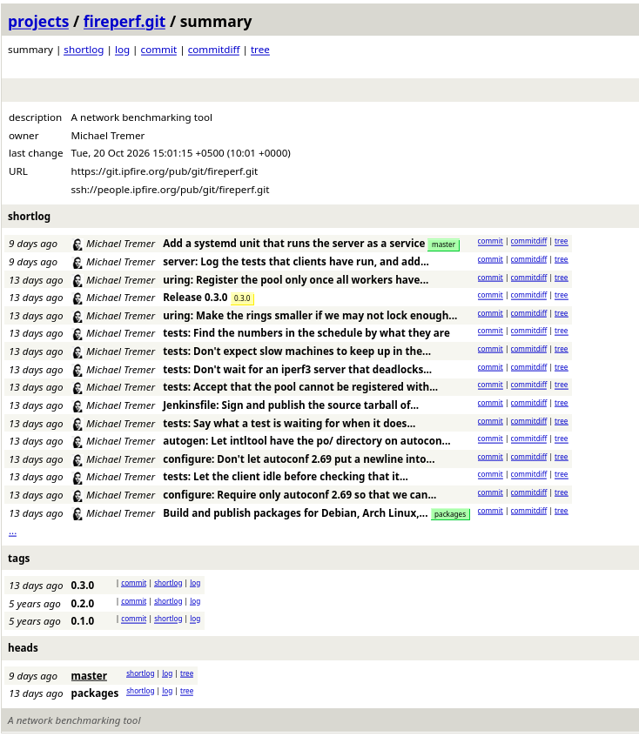Viewport: 639px width, 750px height.
Task: Click commitdiff link on 'Release 0.3.0' row
Action: [x=528, y=296]
